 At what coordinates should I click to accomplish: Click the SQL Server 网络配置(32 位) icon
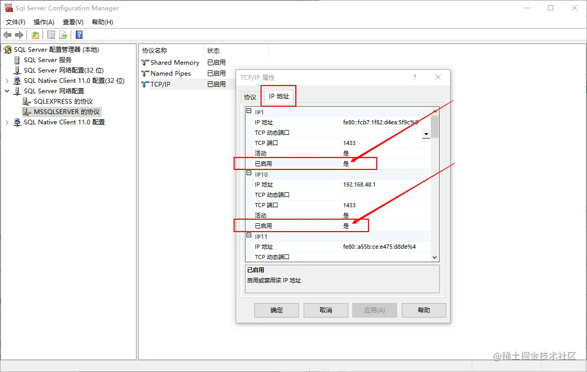(x=17, y=70)
